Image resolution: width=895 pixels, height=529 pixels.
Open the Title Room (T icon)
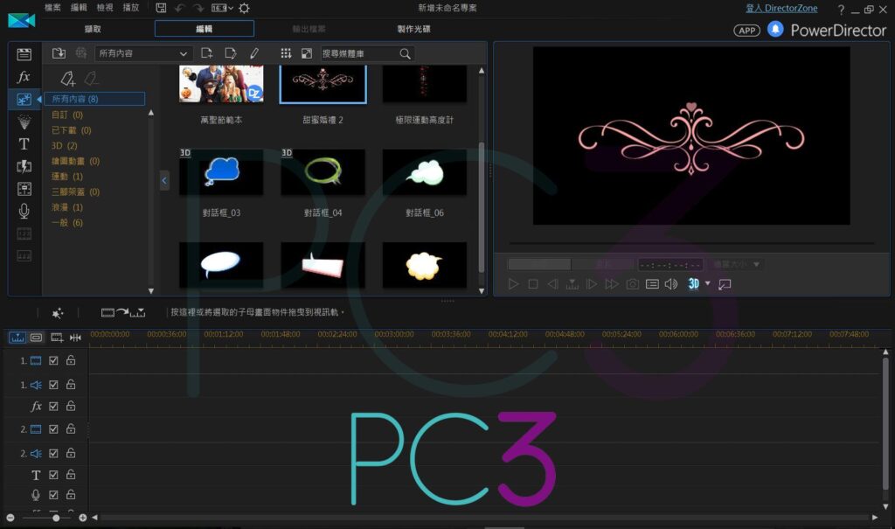coord(24,144)
